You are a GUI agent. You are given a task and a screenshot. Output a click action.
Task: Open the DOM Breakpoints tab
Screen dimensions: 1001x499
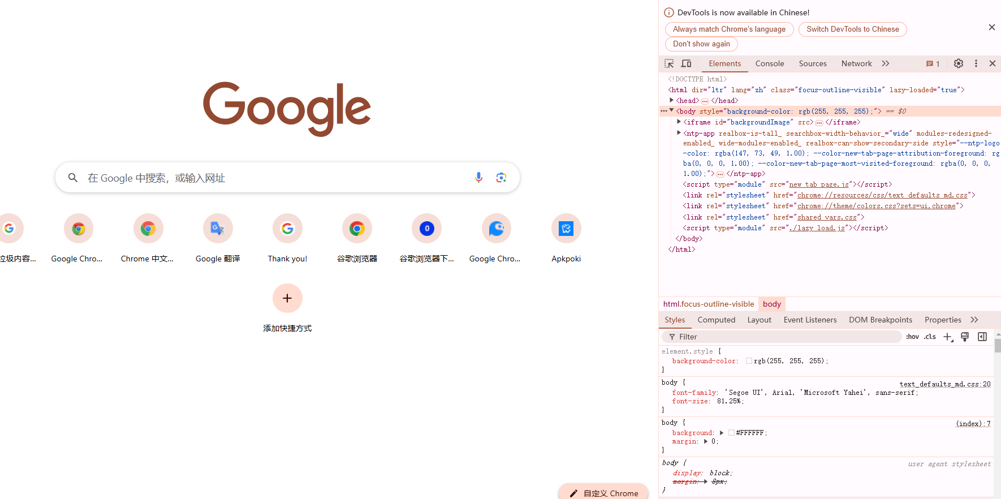(x=881, y=320)
